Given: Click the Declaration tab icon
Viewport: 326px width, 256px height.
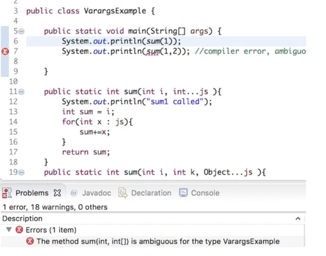Looking at the screenshot, I should (123, 193).
